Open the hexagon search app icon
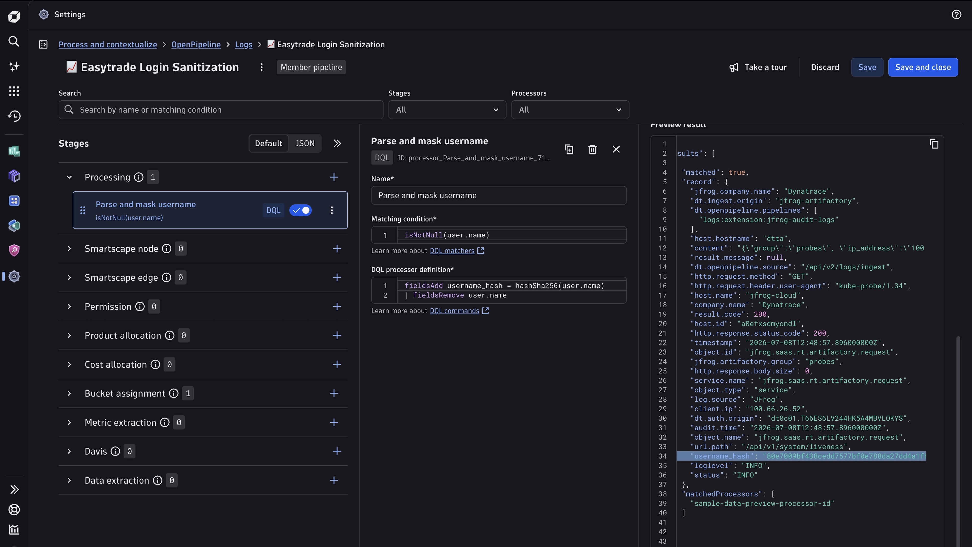 pyautogui.click(x=14, y=226)
